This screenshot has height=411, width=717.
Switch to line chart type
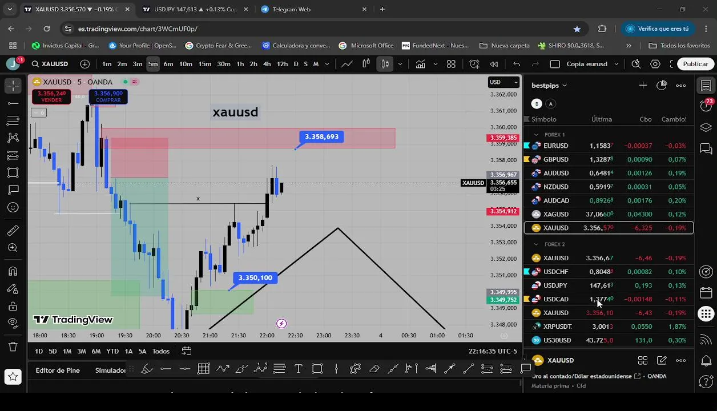click(347, 64)
